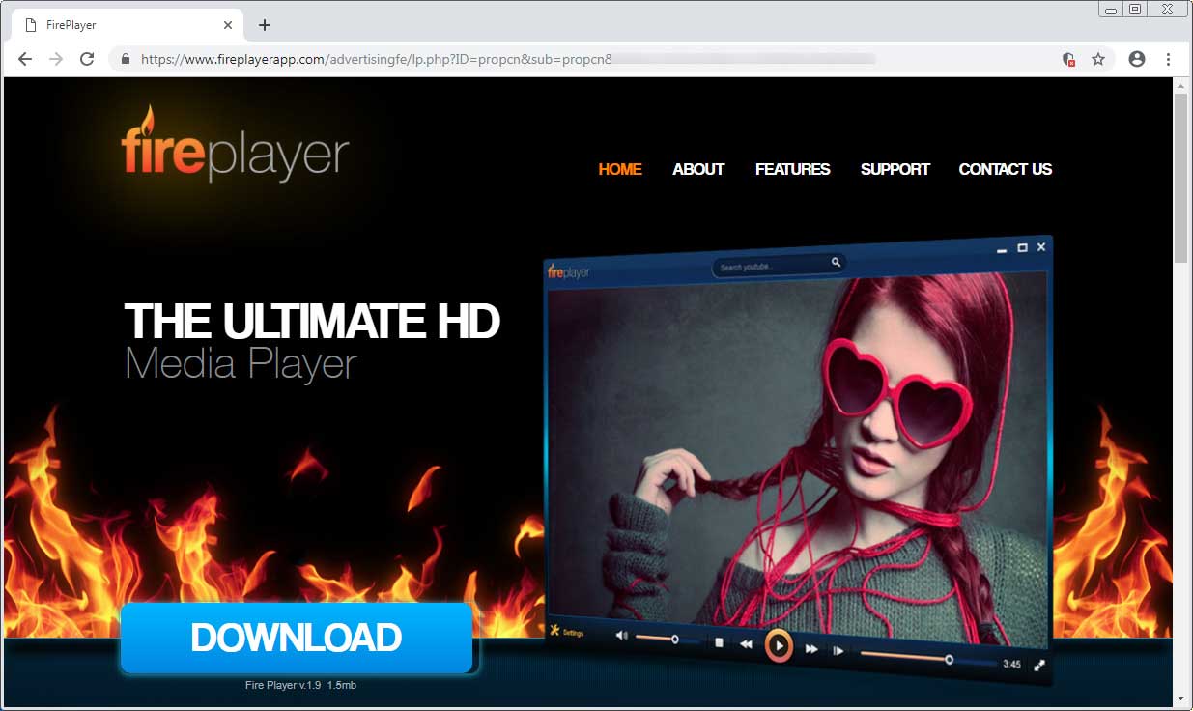This screenshot has width=1193, height=711.
Task: Open the Chrome profile avatar
Action: pos(1137,59)
